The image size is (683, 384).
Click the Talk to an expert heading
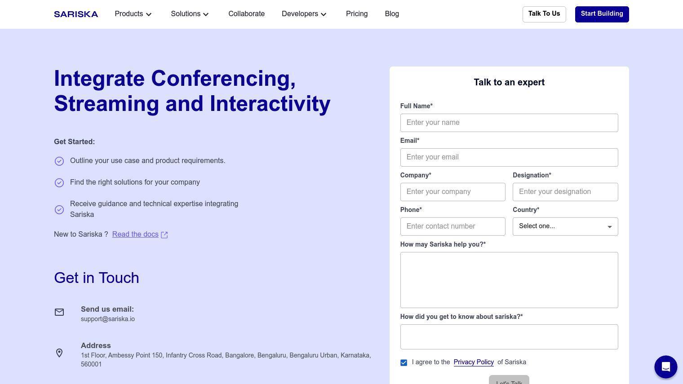509,82
